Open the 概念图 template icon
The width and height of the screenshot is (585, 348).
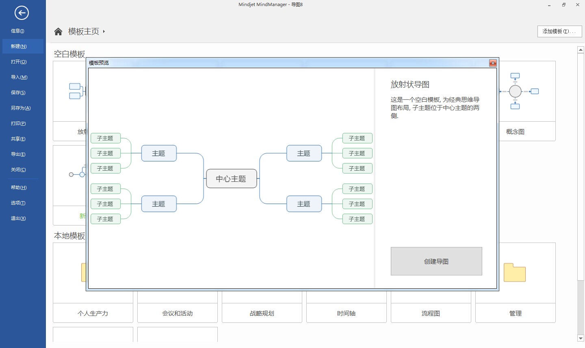point(515,91)
